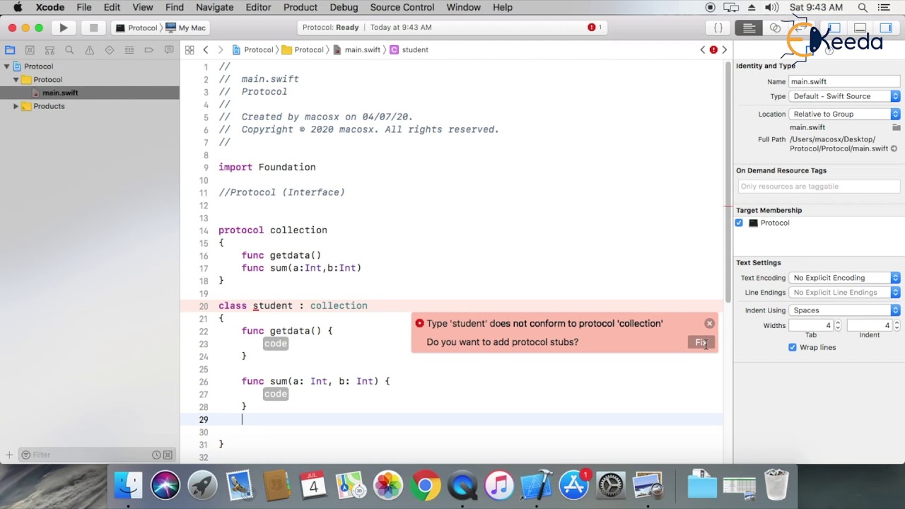
Task: Open the Navigate menu
Action: (x=214, y=7)
